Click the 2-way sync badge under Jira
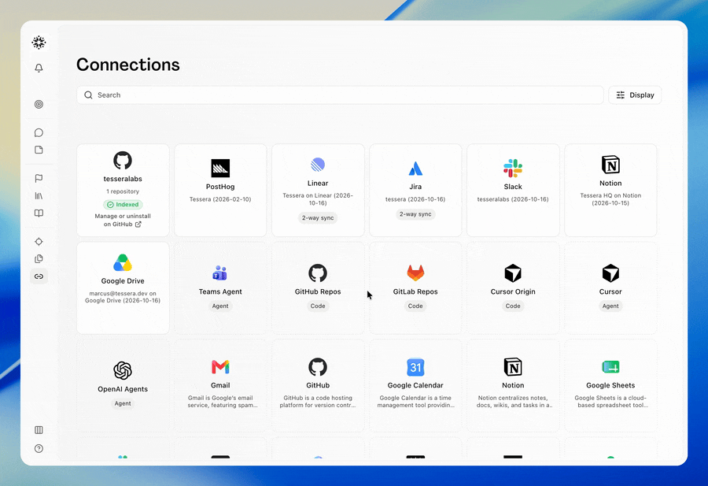708x486 pixels. 415,214
